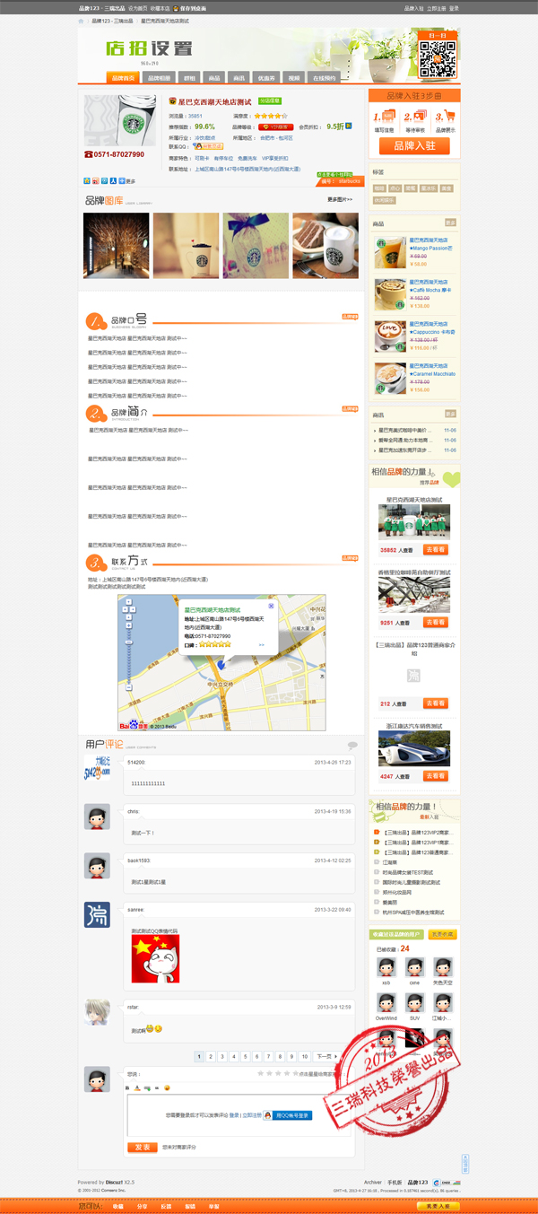
Task: Click user OverWind avatar
Action: [x=386, y=1002]
